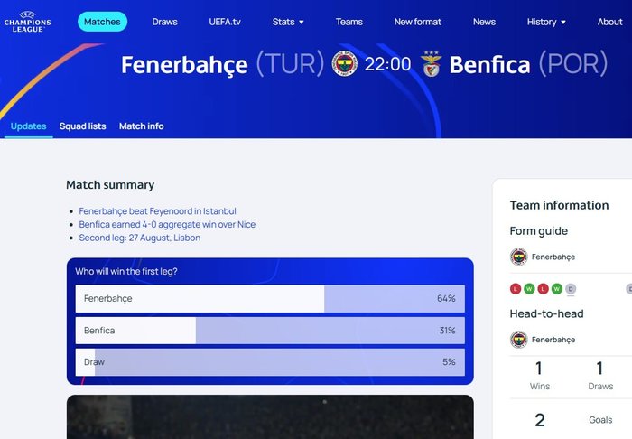Click the grey D form badge
Screen dimensions: 632x439
[571, 289]
